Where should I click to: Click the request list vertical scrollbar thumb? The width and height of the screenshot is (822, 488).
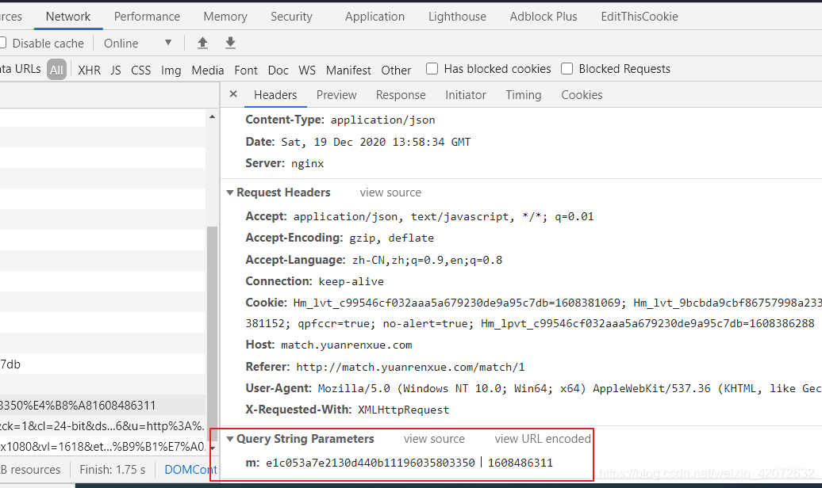212,333
